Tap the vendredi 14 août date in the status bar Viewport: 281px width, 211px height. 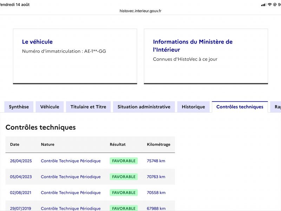click(15, 5)
